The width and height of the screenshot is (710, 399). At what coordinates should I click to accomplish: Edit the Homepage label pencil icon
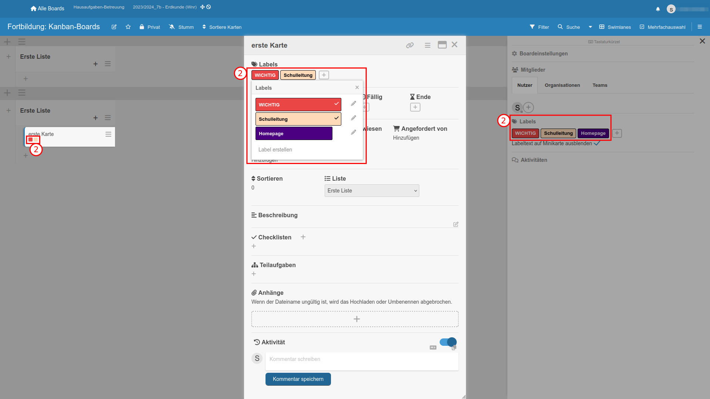(354, 132)
